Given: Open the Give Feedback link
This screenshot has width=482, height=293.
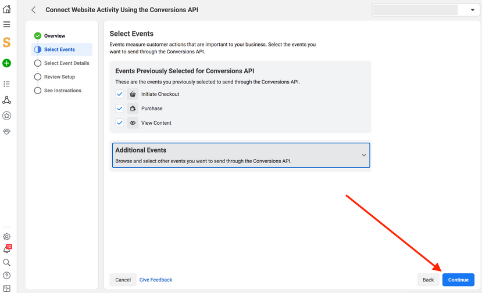Looking at the screenshot, I should coord(156,280).
